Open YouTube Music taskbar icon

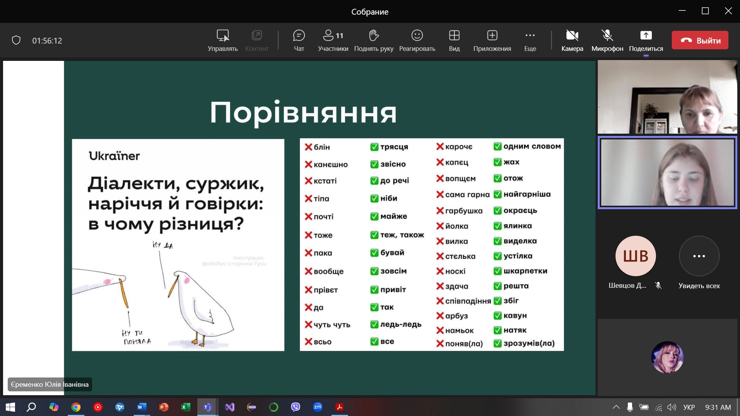click(x=98, y=407)
